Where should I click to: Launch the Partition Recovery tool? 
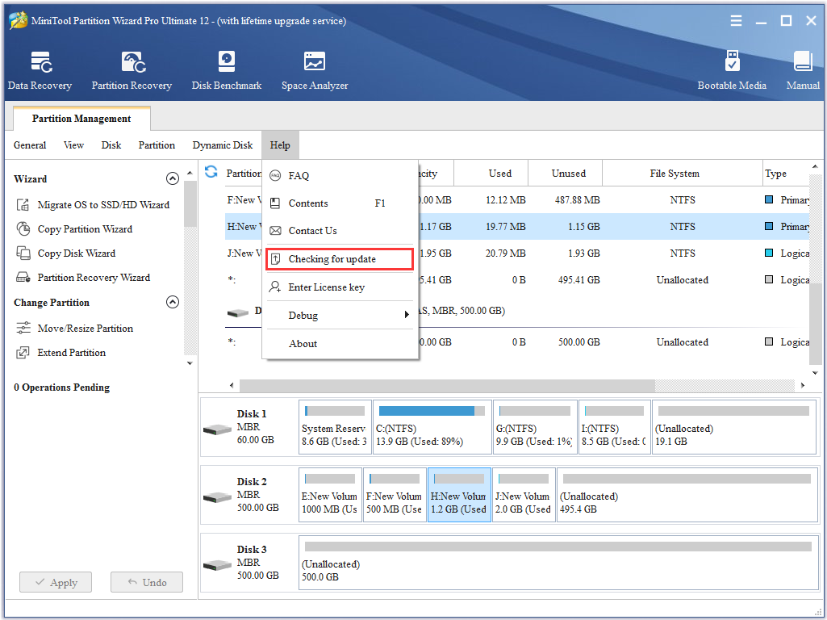click(132, 70)
